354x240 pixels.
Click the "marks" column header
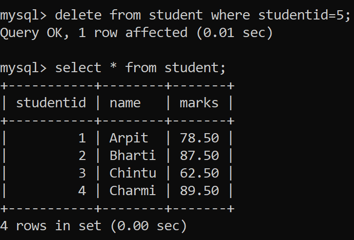click(x=199, y=103)
